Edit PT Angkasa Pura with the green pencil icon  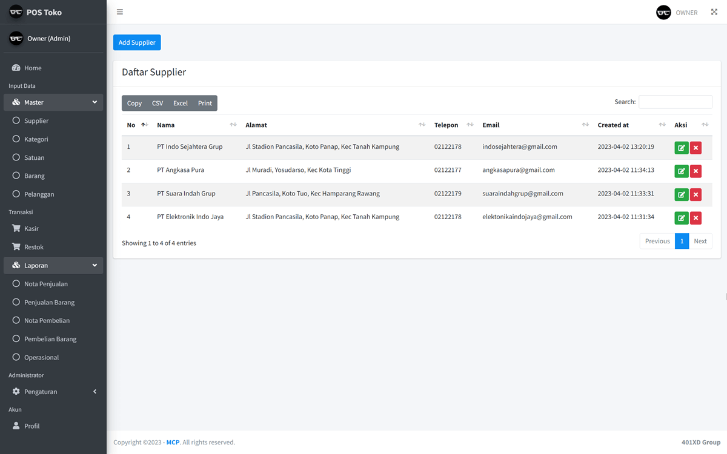[681, 171]
